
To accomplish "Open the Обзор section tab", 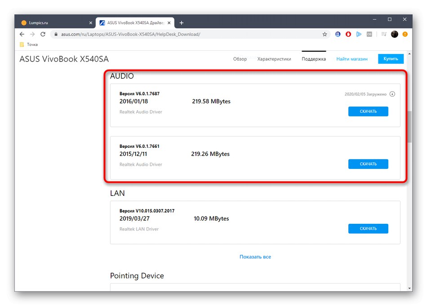I will (240, 59).
